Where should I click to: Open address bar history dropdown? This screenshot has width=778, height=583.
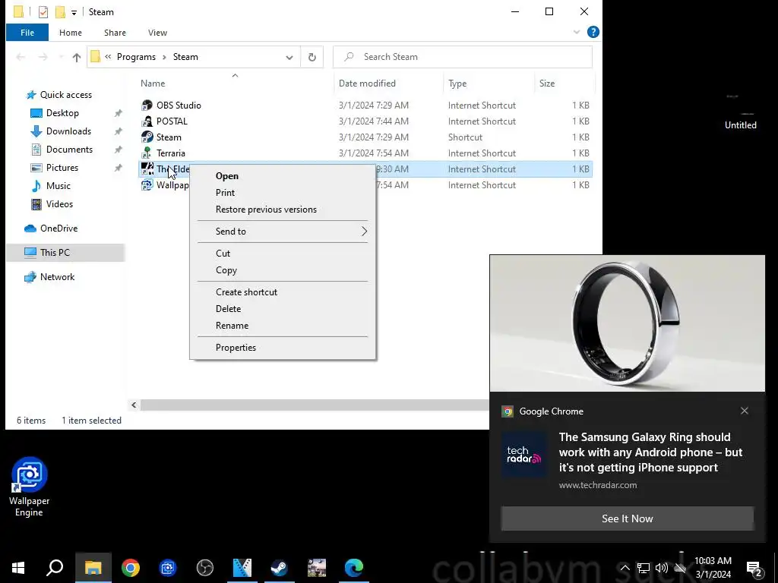pyautogui.click(x=289, y=57)
